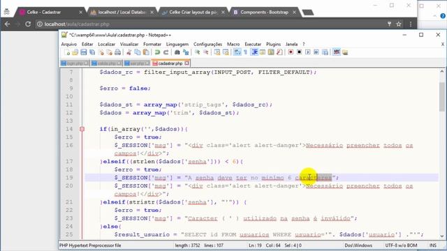Open the Replace dialog icon
Screen dimensions: 447x251
click(x=186, y=52)
